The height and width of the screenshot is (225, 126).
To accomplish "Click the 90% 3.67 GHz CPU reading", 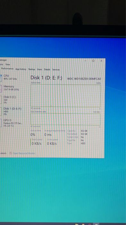I will pos(10,79).
